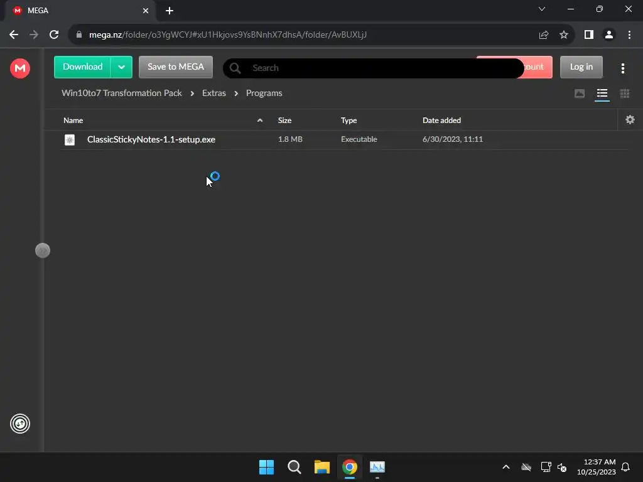Click muted volume tray icon

pyautogui.click(x=562, y=467)
